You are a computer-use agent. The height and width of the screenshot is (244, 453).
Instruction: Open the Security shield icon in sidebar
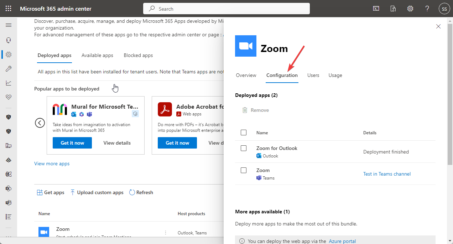[x=9, y=117]
